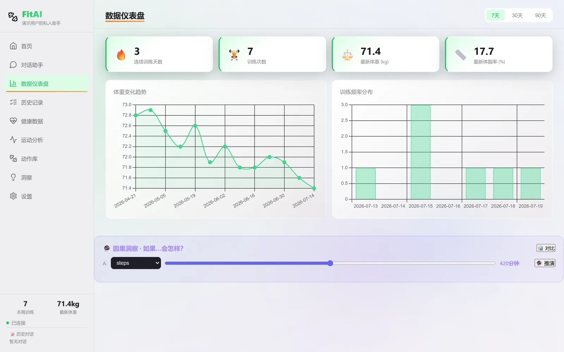Click the dumbbell icon for 动作库

click(13, 158)
